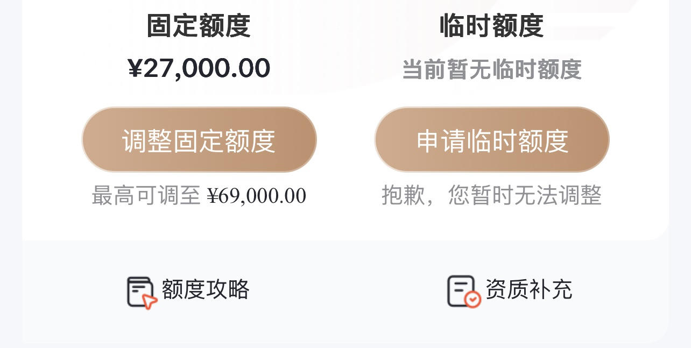Tap the 额度攻略 document icon
Screen dimensions: 691x348
point(142,293)
